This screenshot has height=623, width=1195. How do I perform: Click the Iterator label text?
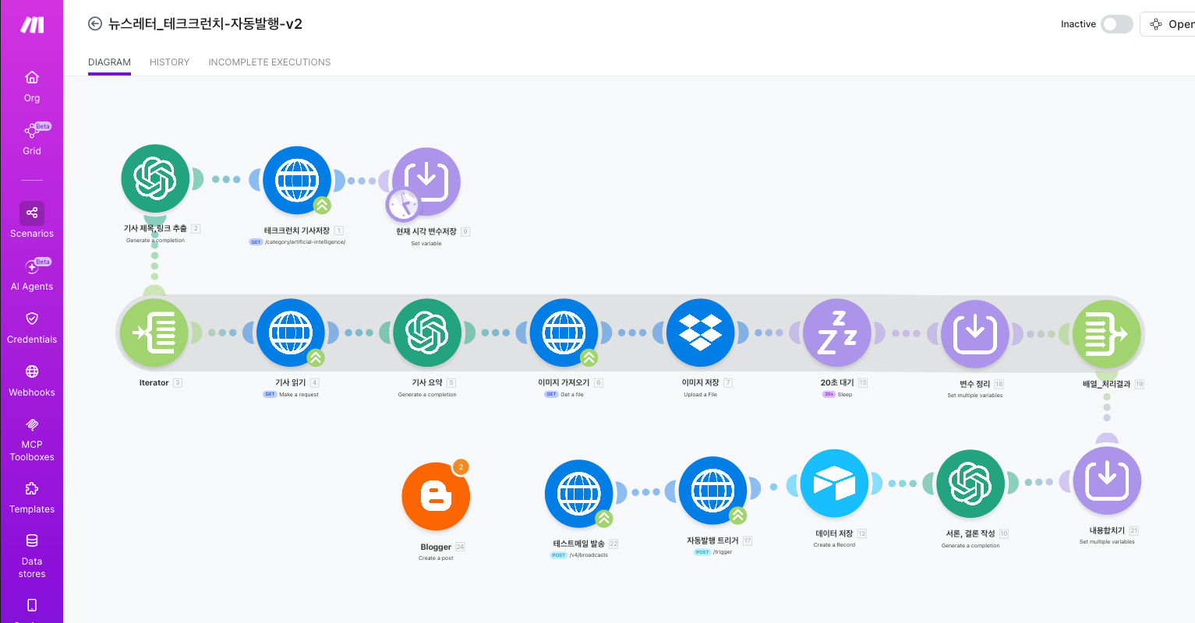154,383
